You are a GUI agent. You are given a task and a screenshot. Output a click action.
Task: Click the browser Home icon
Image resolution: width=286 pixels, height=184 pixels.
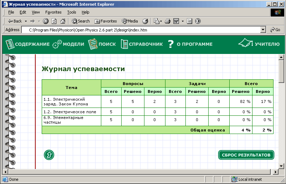pos(63,21)
